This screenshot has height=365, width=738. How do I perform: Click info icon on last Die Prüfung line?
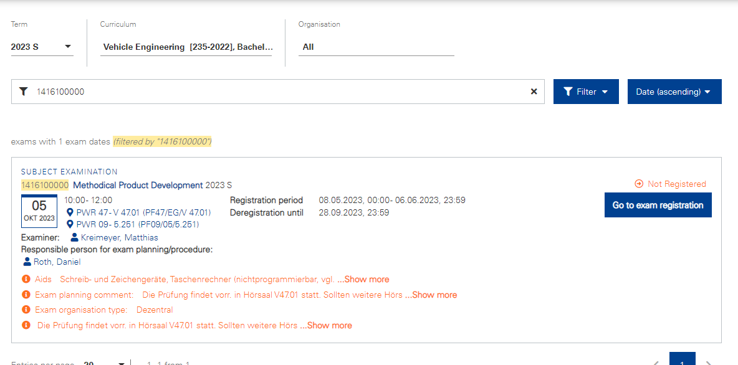(26, 325)
